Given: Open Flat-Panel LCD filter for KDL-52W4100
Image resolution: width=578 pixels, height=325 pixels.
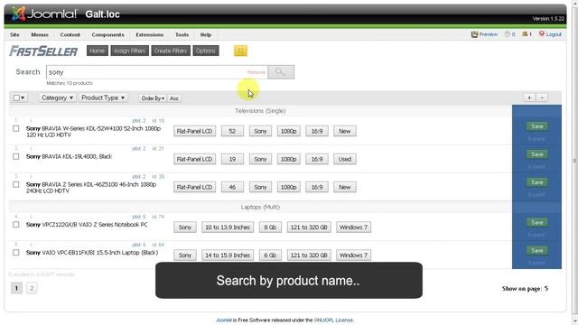Looking at the screenshot, I should (195, 131).
